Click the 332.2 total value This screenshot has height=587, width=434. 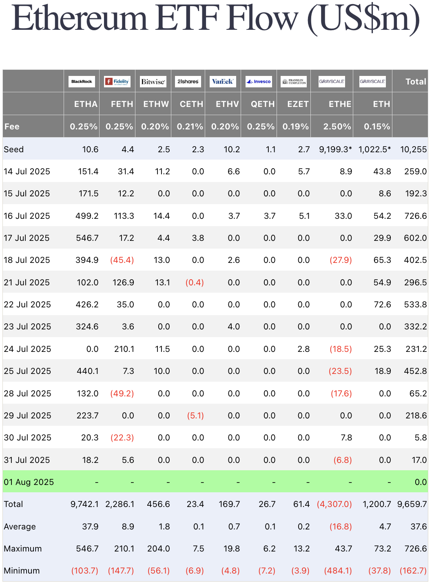[x=416, y=327]
